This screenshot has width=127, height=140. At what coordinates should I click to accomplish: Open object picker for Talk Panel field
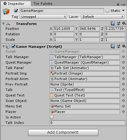pyautogui.click(x=123, y=68)
